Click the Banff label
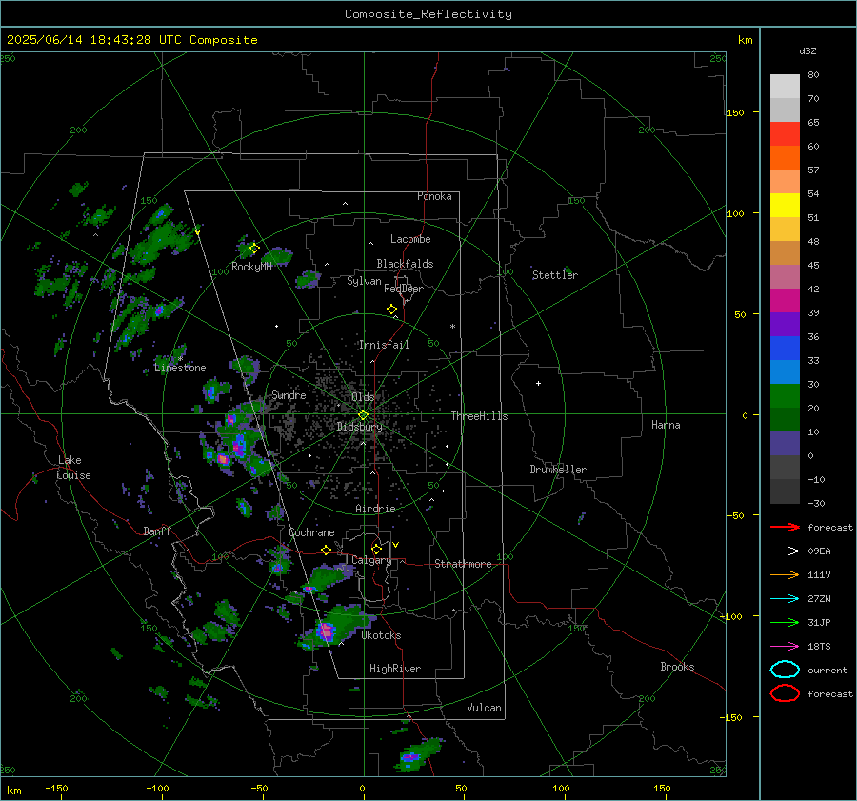 [157, 531]
